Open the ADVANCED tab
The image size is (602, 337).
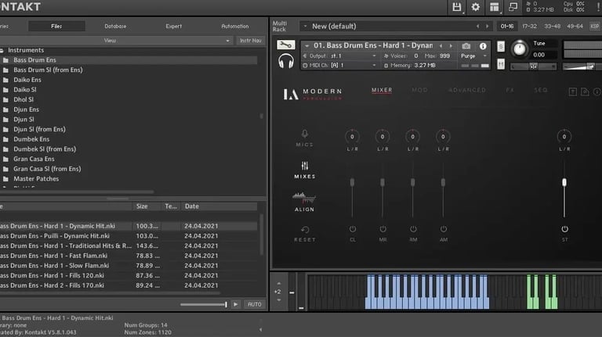coord(467,90)
